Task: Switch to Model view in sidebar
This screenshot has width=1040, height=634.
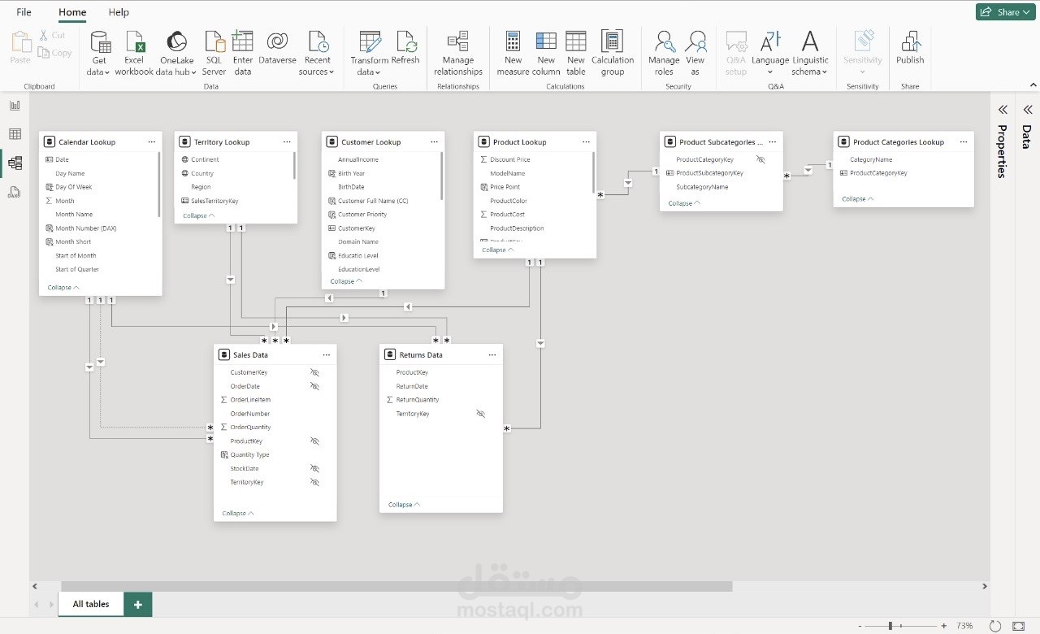Action: pos(15,163)
